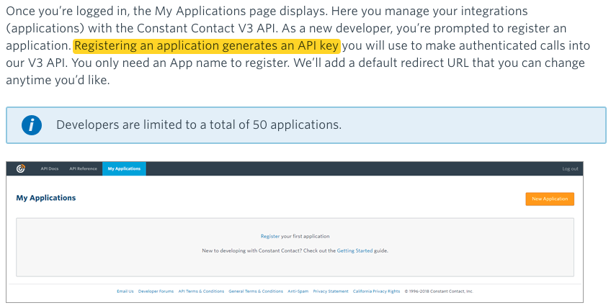Click the Anti-Spam footer link
This screenshot has height=308, width=611.
pos(298,291)
